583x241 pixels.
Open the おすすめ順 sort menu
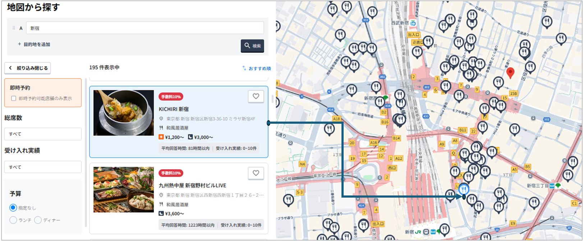pos(257,68)
